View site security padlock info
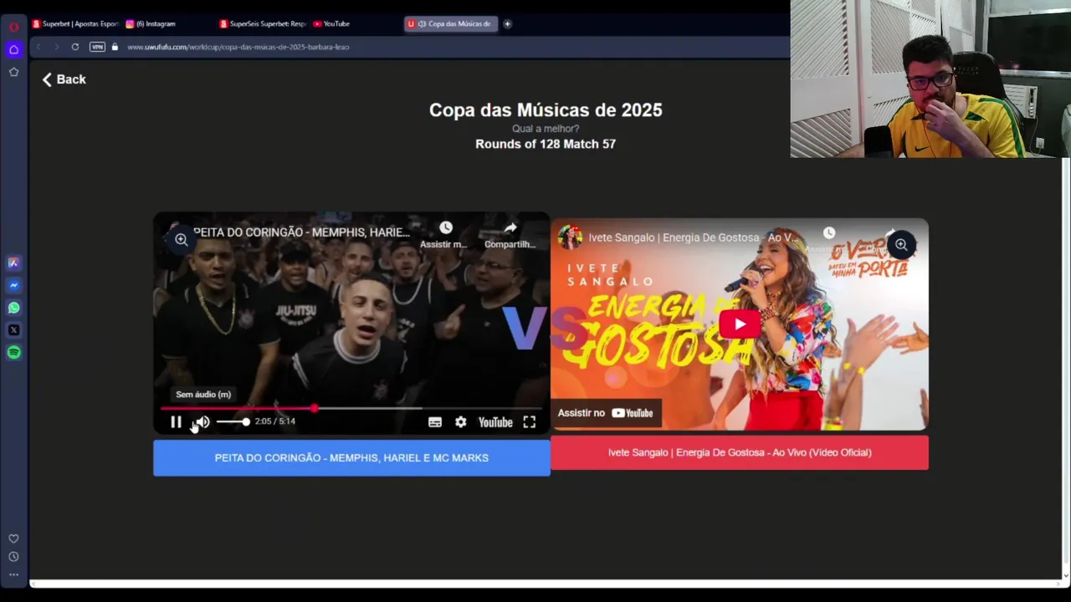The image size is (1071, 602). tap(115, 47)
